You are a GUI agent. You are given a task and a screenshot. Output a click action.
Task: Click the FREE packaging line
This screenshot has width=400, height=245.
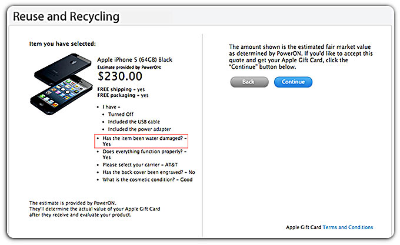click(x=123, y=95)
